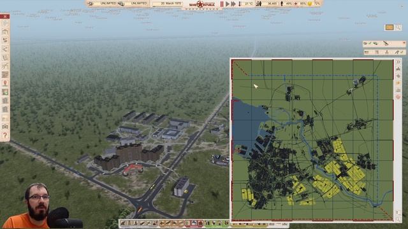Viewport: 408px width, 229px height.
Task: Toggle the orange map button at top right
Action: pyautogui.click(x=390, y=27)
